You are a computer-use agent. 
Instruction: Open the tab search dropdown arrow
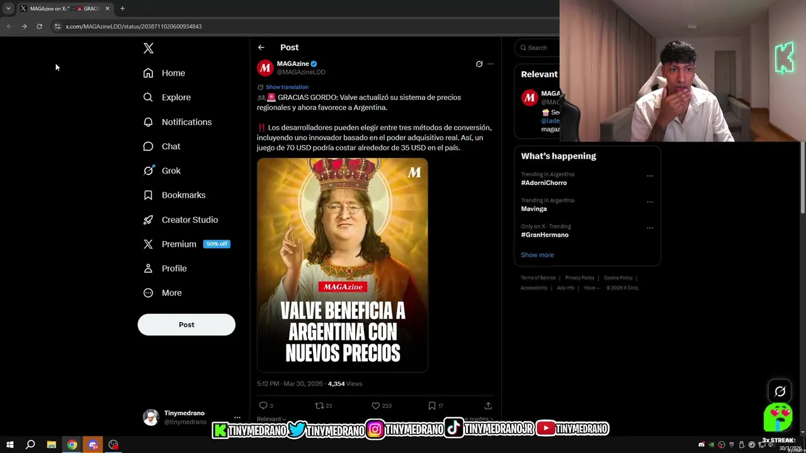pos(8,8)
